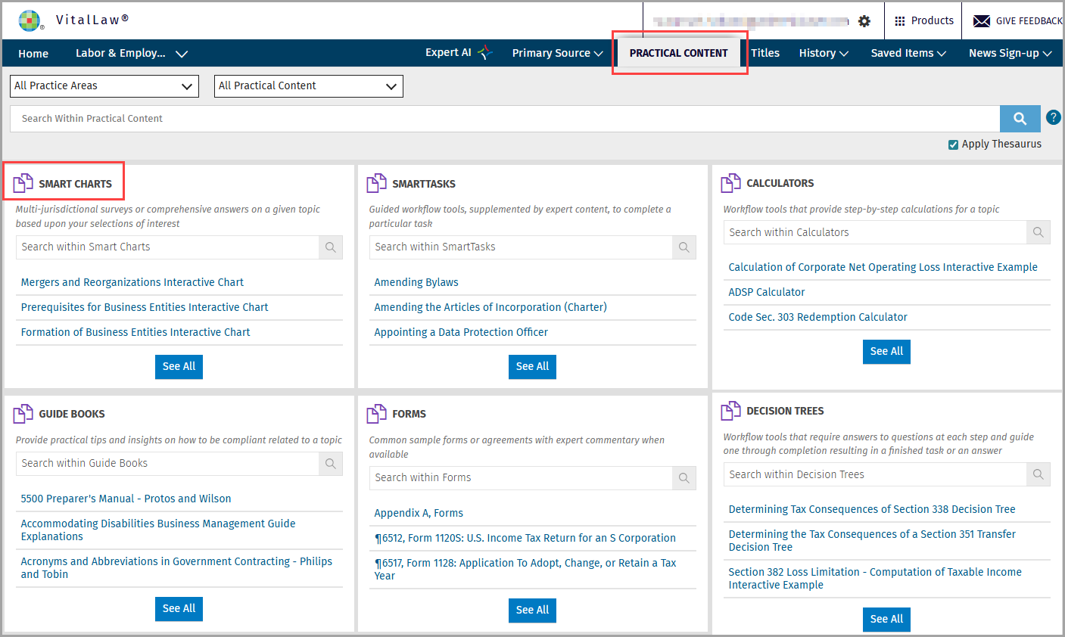Focus the Search within Guide Books field
Viewport: 1065px width, 637px height.
pos(167,464)
